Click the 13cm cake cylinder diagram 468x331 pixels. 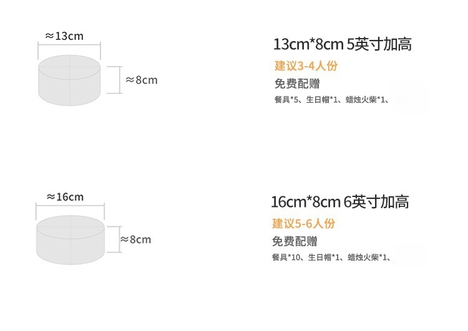coord(69,80)
